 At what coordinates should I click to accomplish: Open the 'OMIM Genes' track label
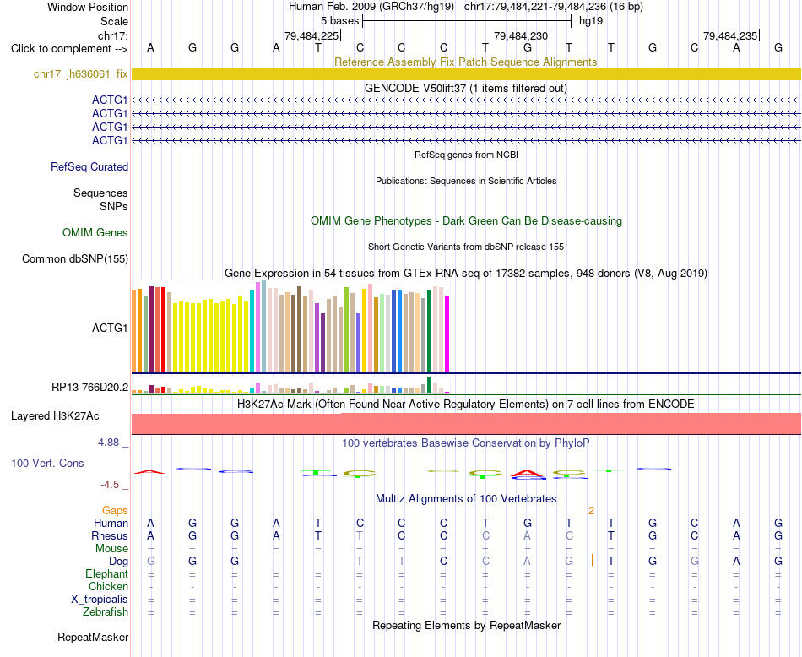click(95, 233)
